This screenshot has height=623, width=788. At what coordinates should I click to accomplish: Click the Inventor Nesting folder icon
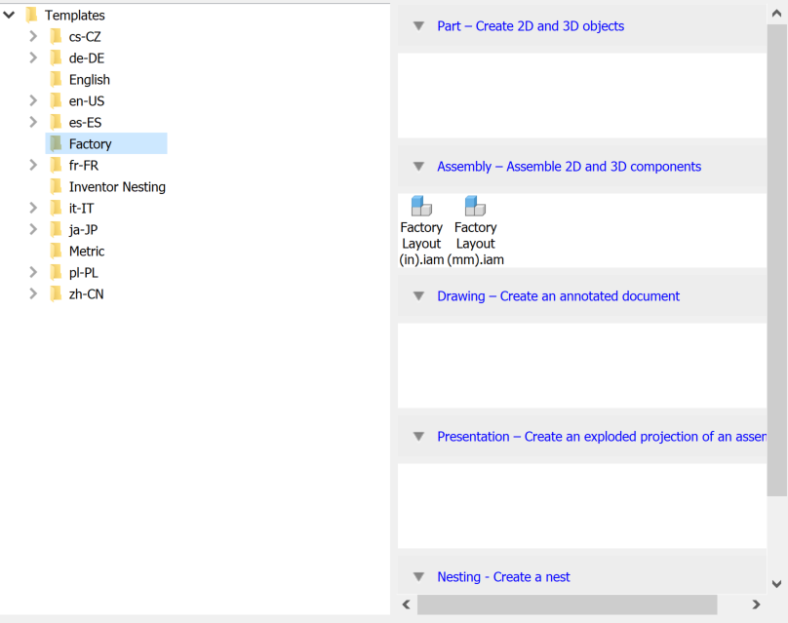[56, 187]
